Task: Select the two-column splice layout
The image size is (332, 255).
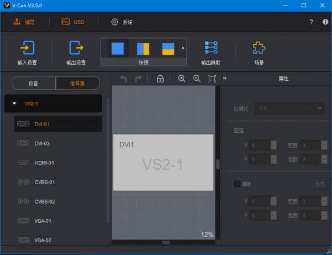Action: (143, 49)
